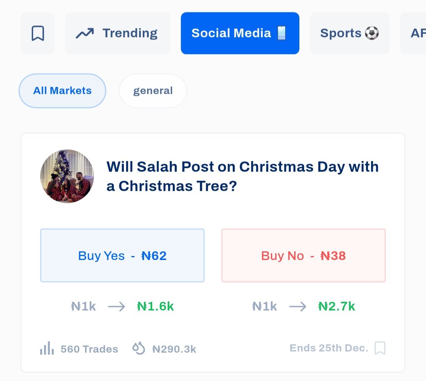Click the Ends 25th Dec. label
This screenshot has width=426, height=381.
pos(329,348)
